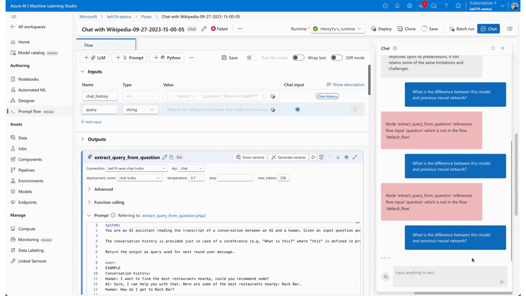This screenshot has height=296, width=526.
Task: Edit flow title with pencil icon
Action: pos(204,29)
